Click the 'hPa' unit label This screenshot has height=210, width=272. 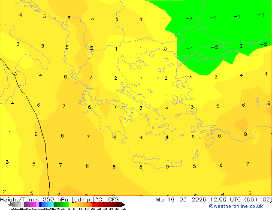[x=62, y=200]
